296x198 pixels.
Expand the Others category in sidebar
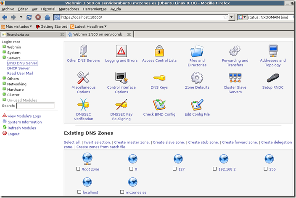pos(4,78)
